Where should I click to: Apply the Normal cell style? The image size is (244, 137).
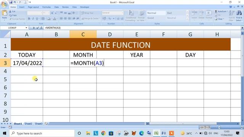[x=156, y=13]
